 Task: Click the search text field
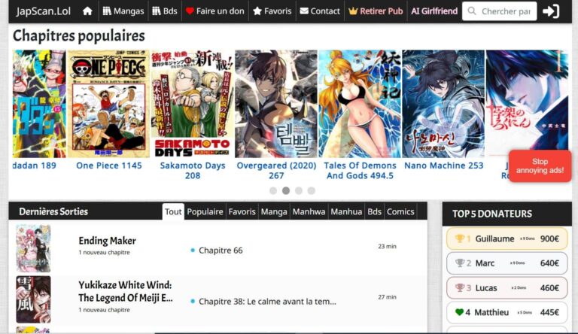tap(506, 11)
